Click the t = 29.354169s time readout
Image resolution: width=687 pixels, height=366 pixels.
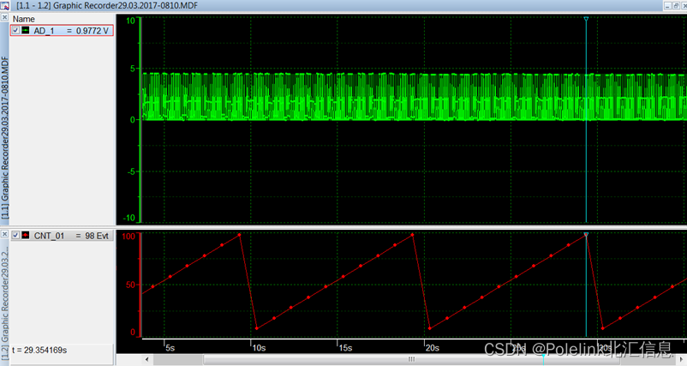[x=39, y=351]
